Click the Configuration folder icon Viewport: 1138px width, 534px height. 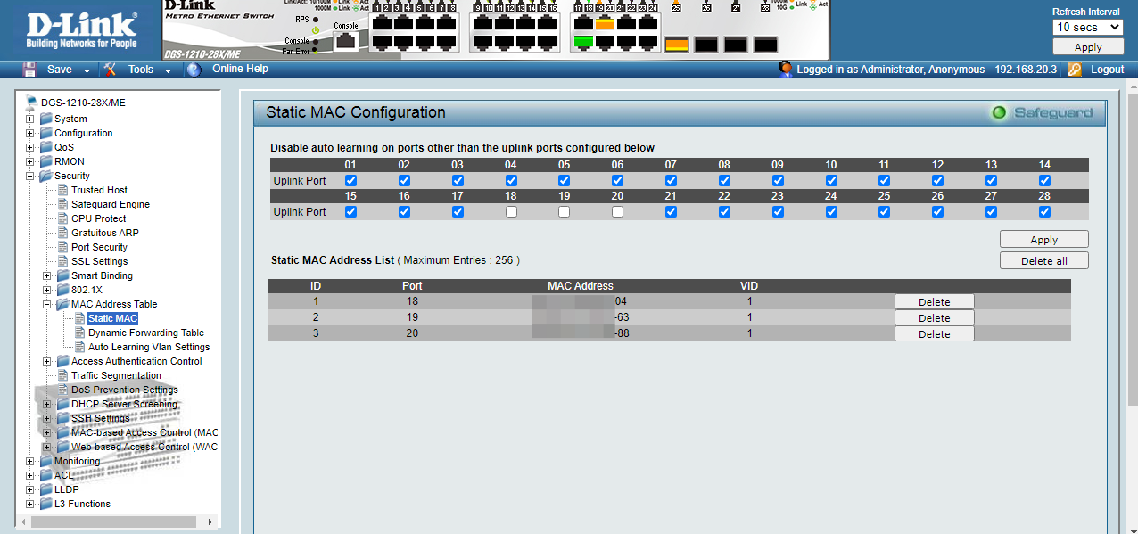[x=46, y=133]
